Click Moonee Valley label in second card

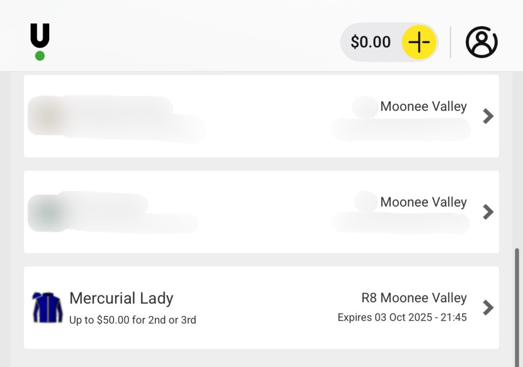pos(423,202)
